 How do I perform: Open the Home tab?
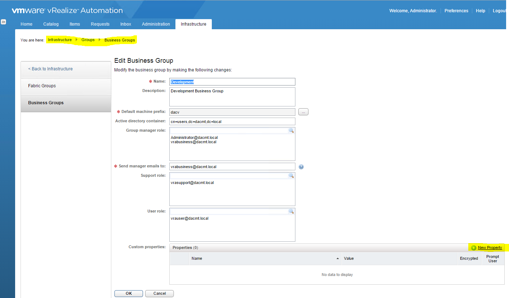click(x=26, y=24)
